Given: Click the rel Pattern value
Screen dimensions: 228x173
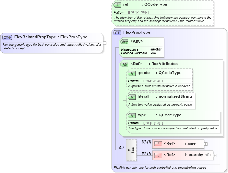Looking at the screenshot, I should (138, 13).
